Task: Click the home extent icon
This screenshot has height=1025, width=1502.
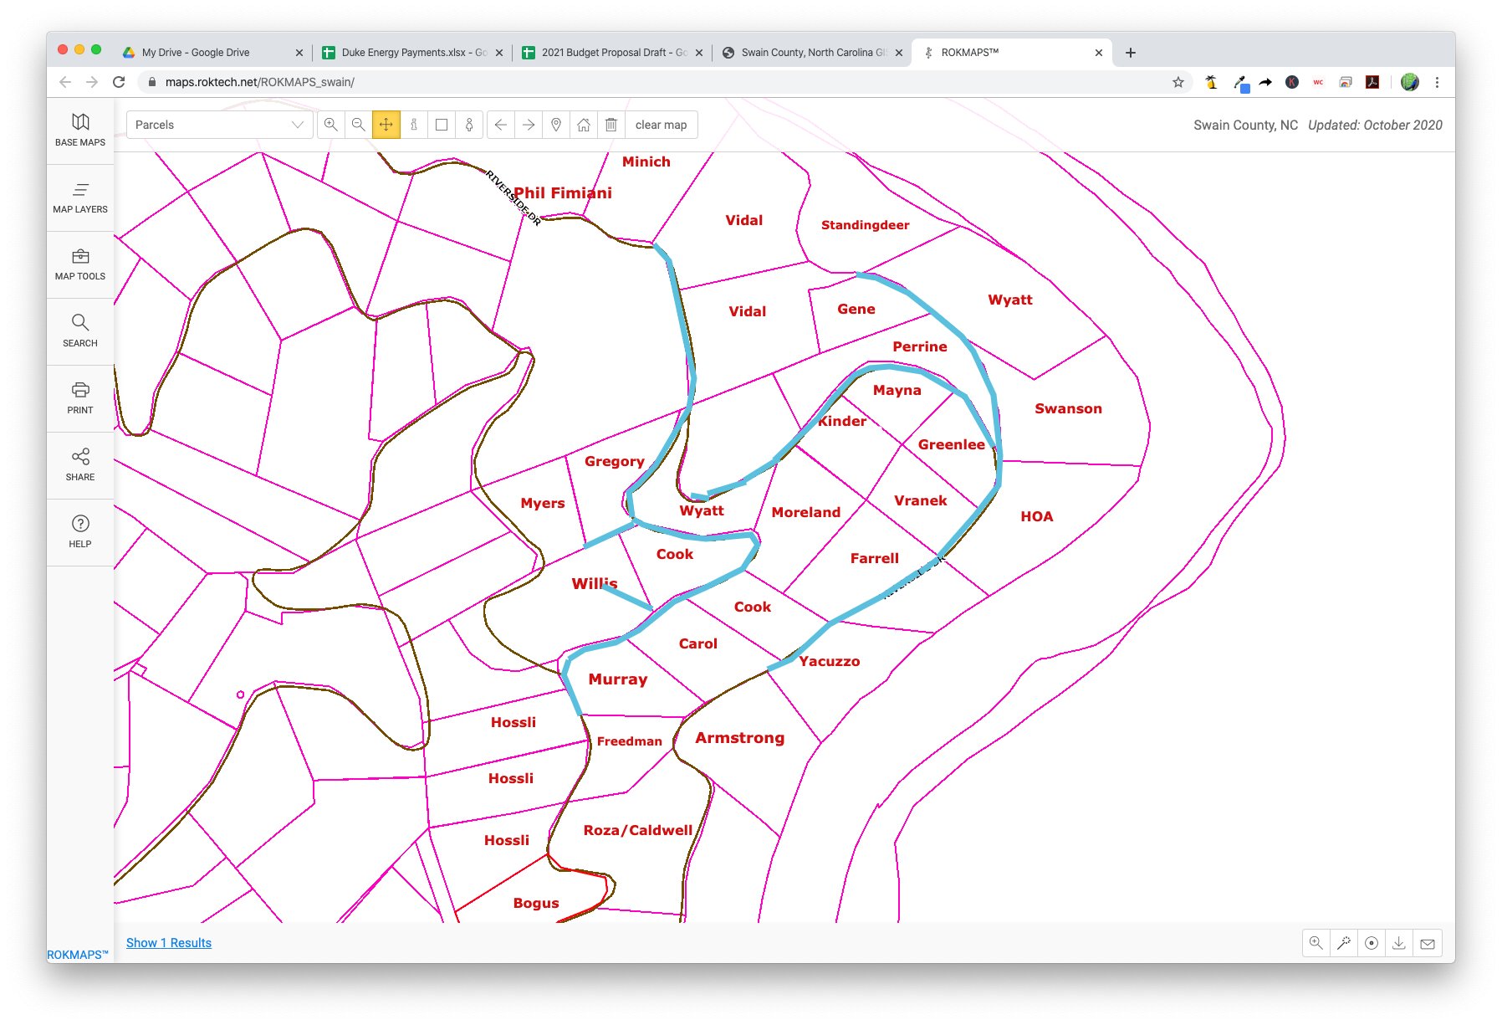Action: 584,125
